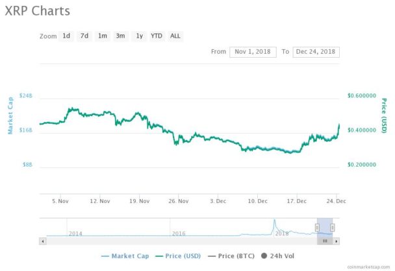Screen dimensions: 395x271
Task: Open the To date field
Action: (316, 52)
